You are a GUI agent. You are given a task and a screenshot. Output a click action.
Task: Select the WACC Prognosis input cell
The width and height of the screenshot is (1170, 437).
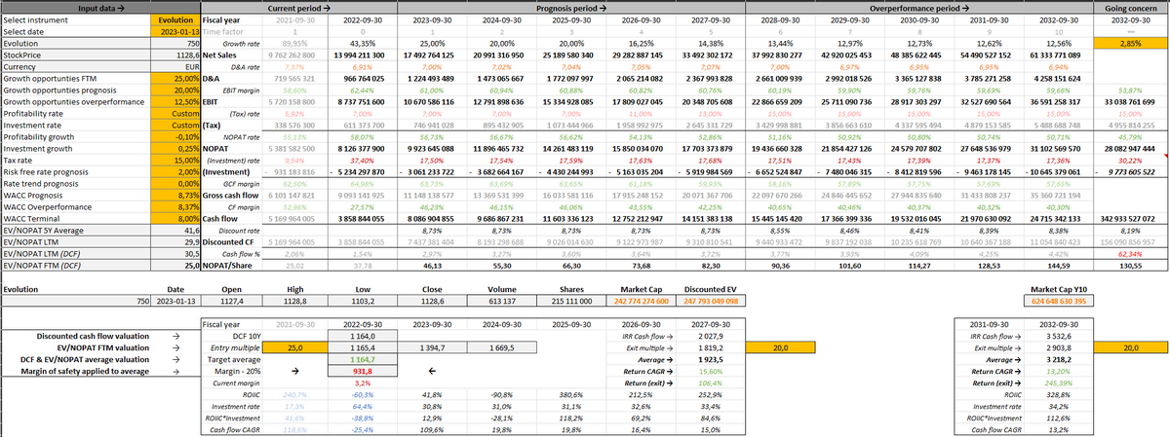pos(176,198)
